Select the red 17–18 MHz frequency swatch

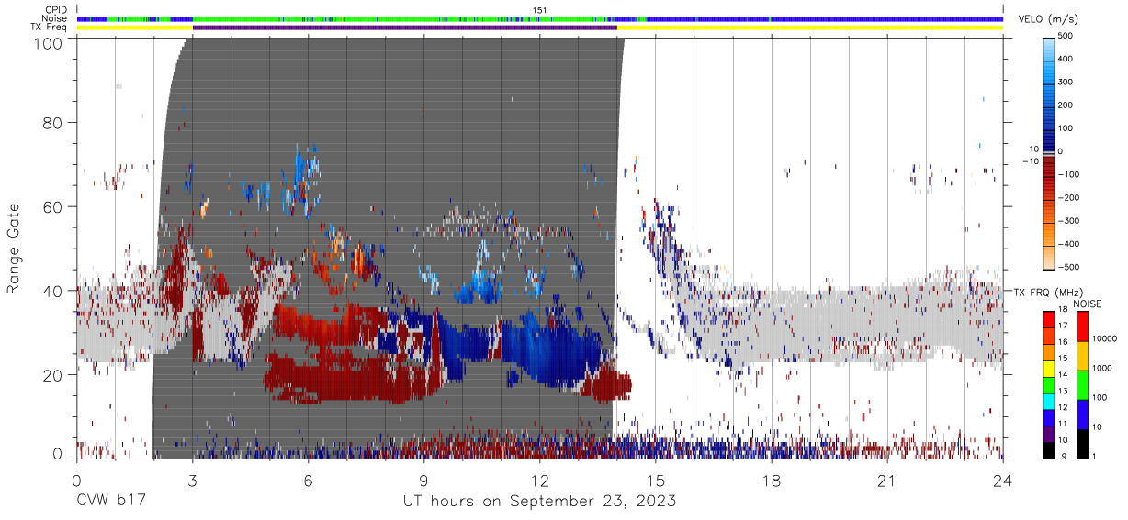pyautogui.click(x=1049, y=320)
